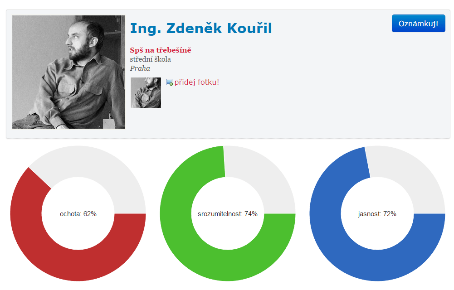This screenshot has width=454, height=290.
Task: Click the střední škola school type text
Action: click(150, 59)
